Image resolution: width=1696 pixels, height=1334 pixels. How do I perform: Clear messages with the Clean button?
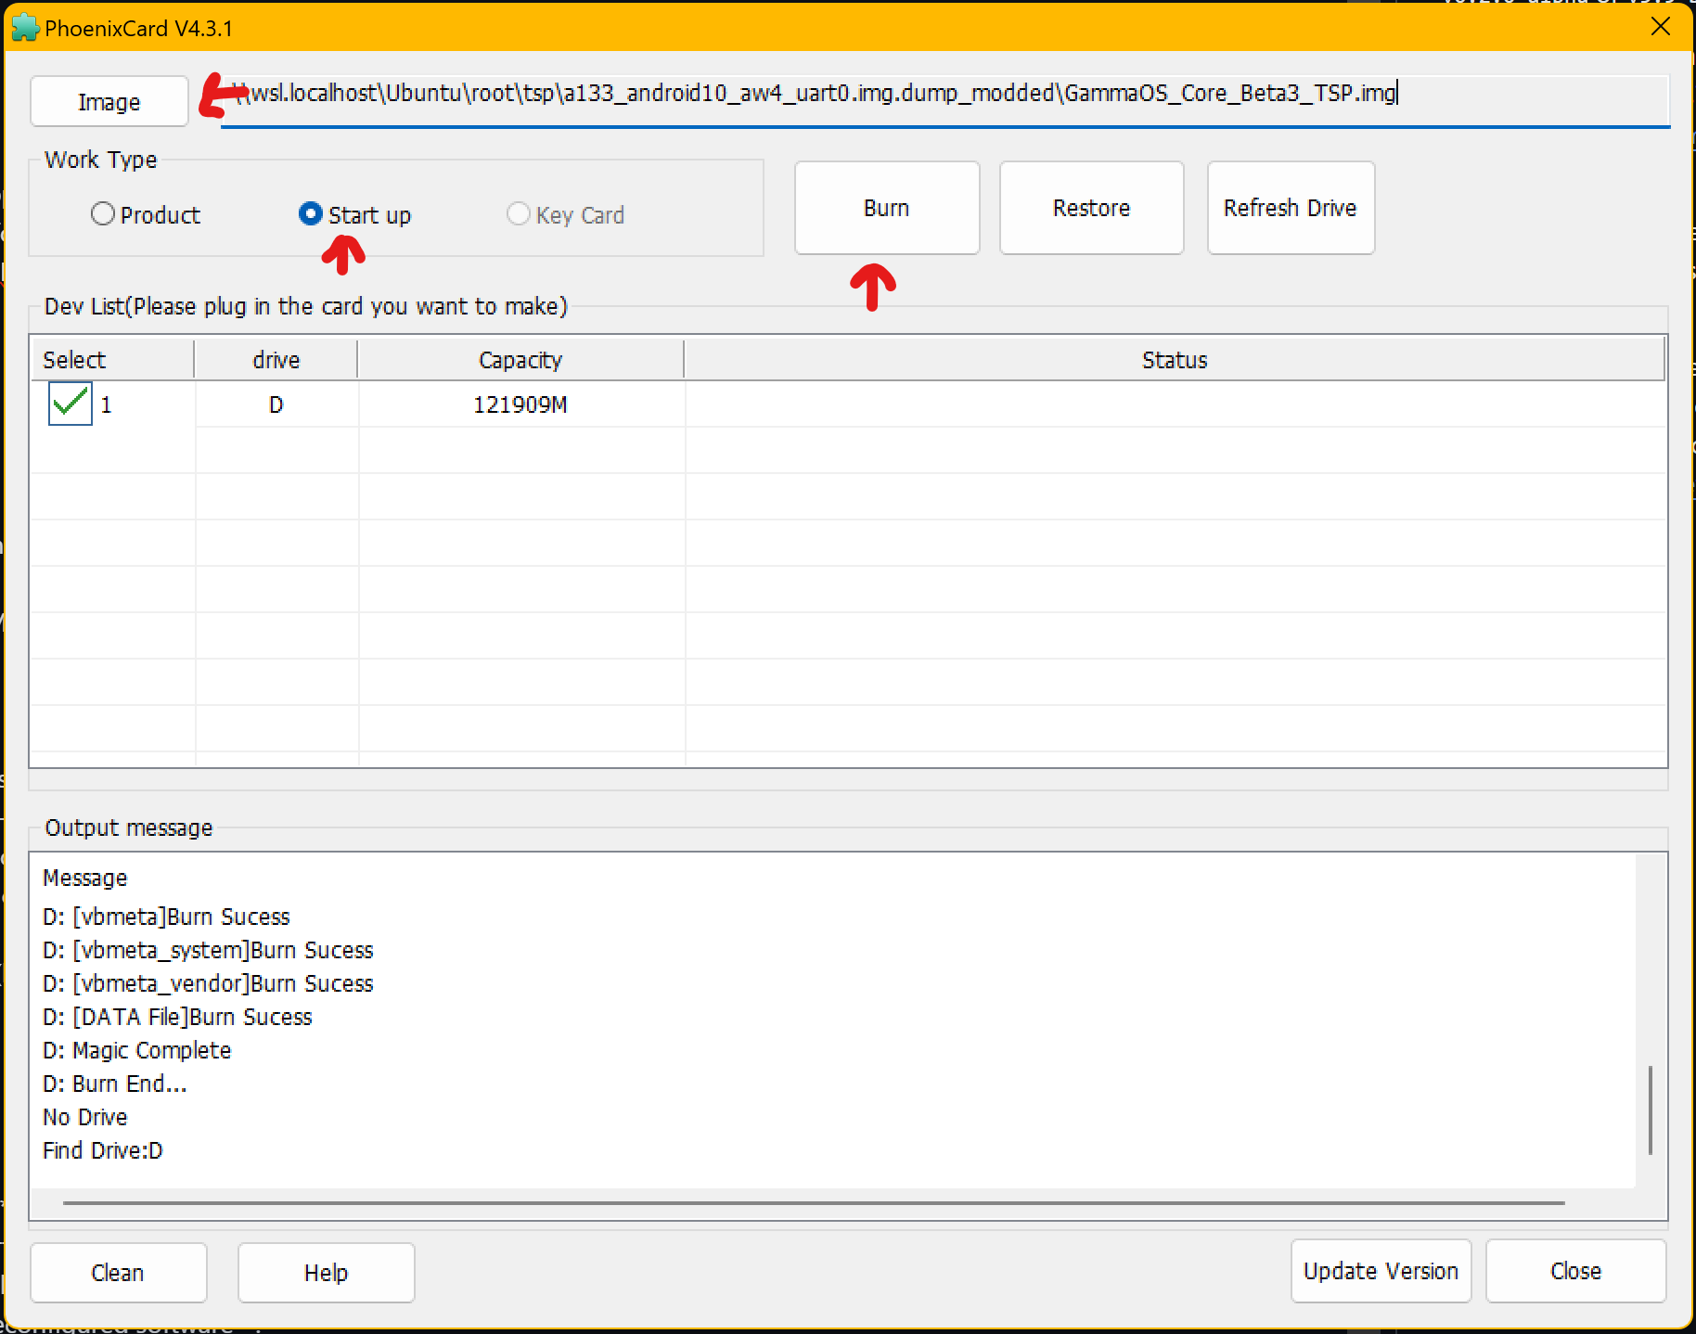(118, 1273)
